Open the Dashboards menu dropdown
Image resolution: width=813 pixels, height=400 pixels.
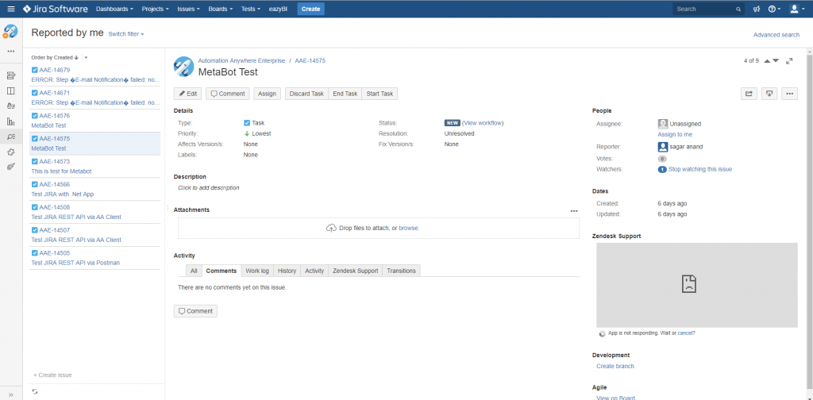114,9
